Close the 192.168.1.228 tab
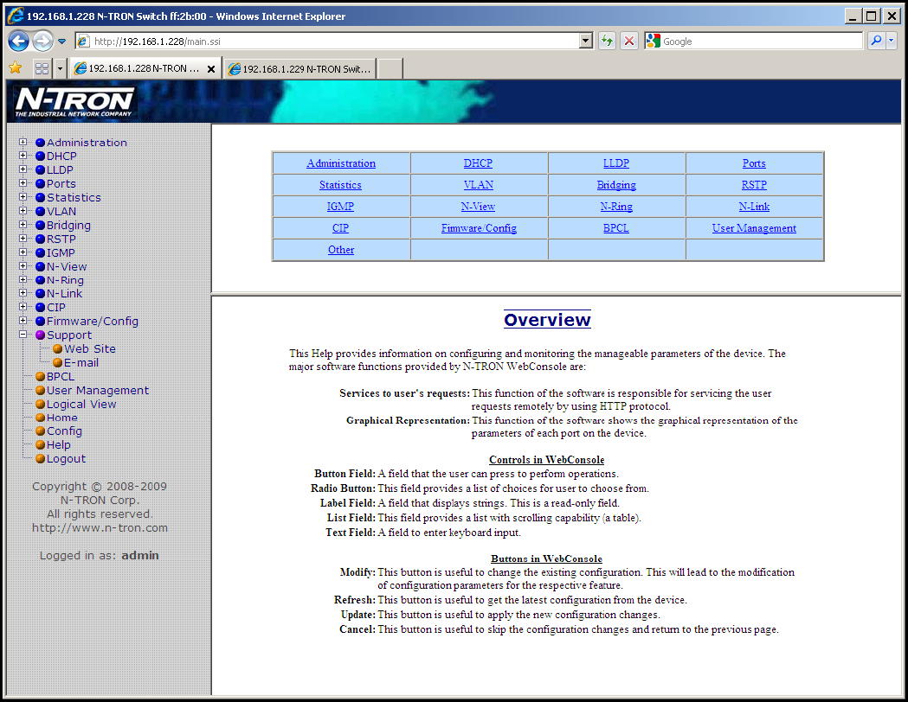This screenshot has height=702, width=908. pyautogui.click(x=211, y=69)
